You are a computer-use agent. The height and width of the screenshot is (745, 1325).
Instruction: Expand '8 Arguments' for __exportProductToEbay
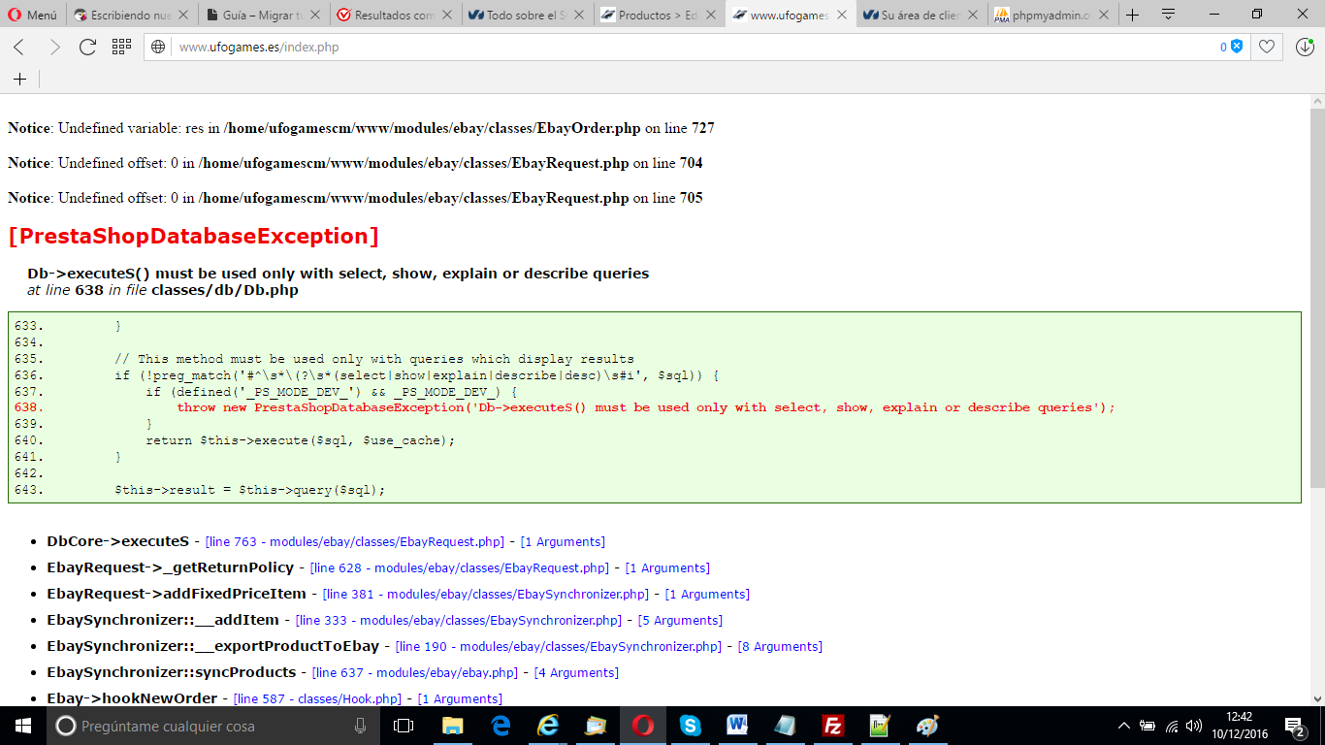pos(780,647)
